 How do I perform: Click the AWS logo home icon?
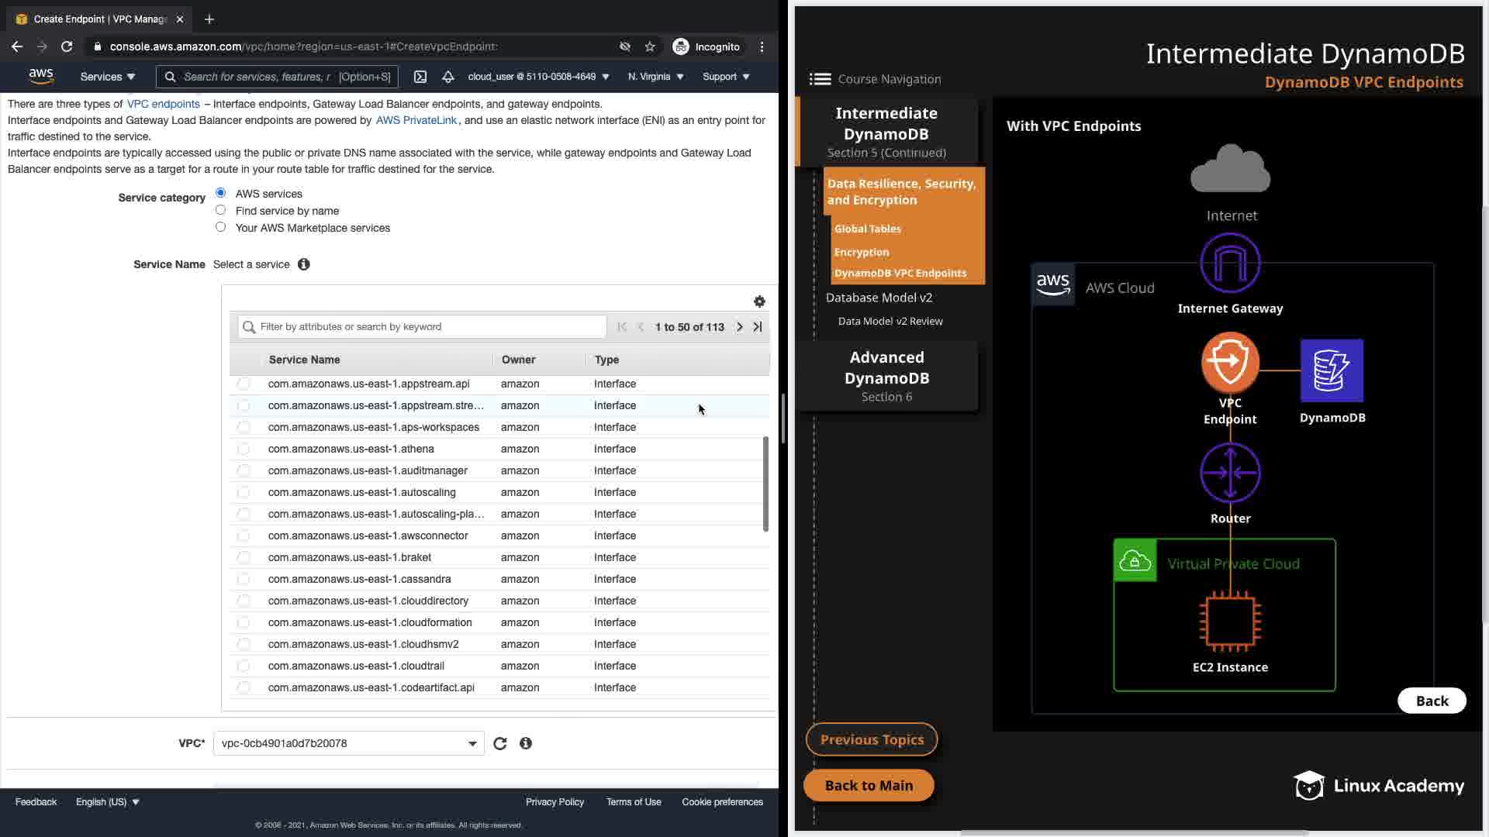(41, 76)
